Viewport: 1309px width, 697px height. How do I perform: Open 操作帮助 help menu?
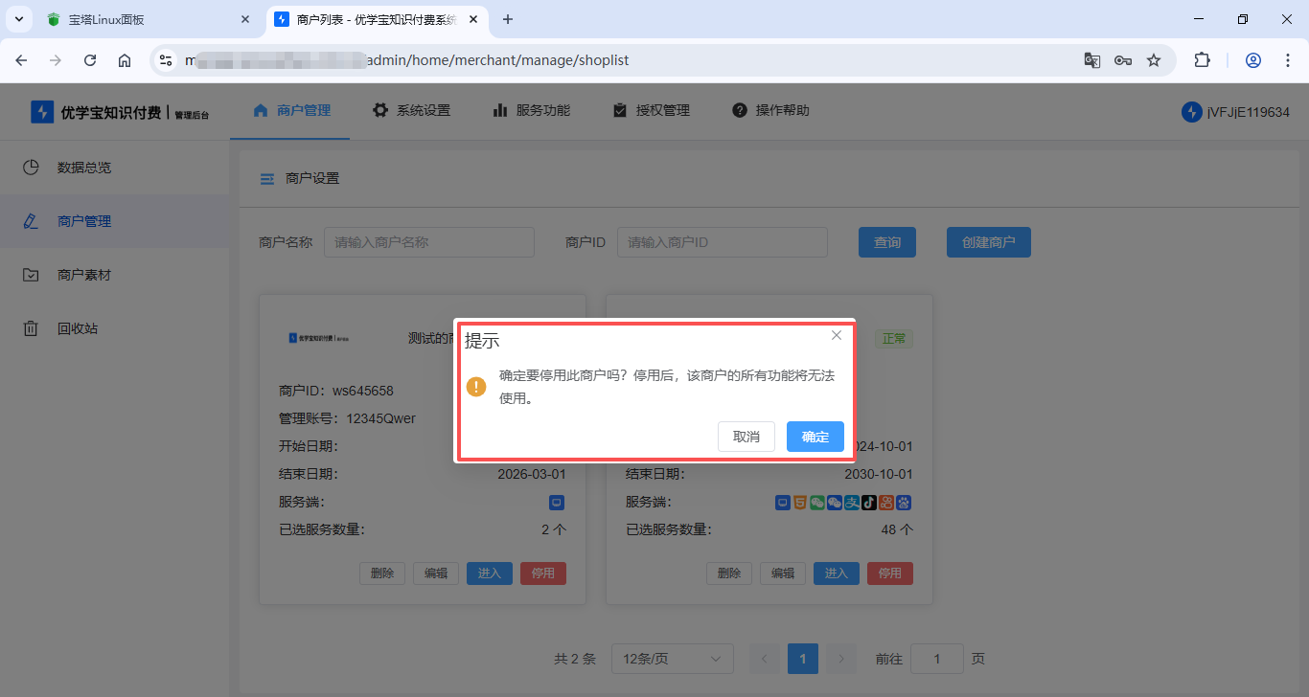tap(770, 110)
